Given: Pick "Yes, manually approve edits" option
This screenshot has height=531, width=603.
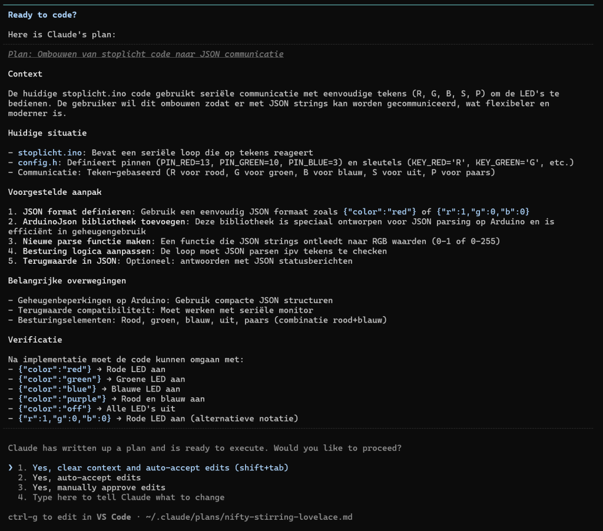Looking at the screenshot, I should pos(99,487).
